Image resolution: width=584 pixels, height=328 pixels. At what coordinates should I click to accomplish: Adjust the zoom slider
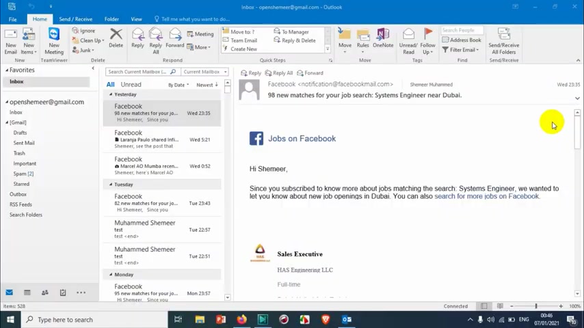tap(536, 306)
